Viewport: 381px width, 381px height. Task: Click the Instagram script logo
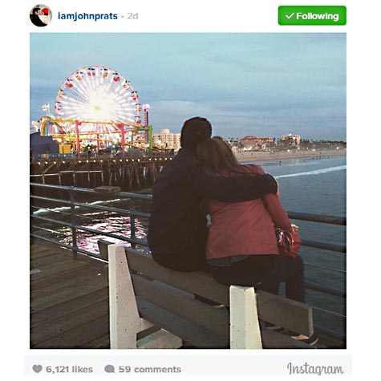(315, 369)
